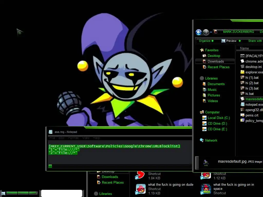
Task: Click the Downloads folder icon in front sidebar
Action: point(204,62)
